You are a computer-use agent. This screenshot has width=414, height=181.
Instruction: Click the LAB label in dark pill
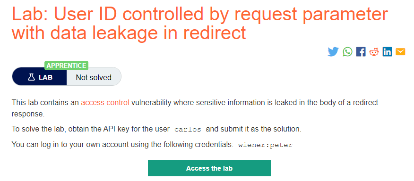[x=45, y=77]
